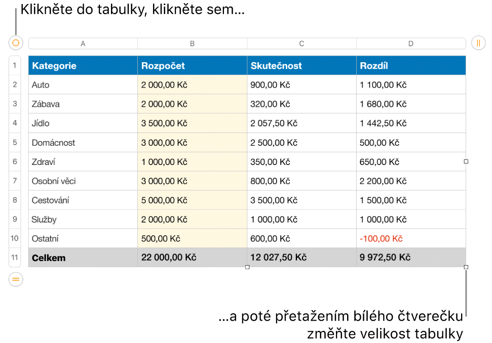Viewport: 492px width, 343px height.
Task: Click the add columns handle at top-right
Action: pos(478,42)
